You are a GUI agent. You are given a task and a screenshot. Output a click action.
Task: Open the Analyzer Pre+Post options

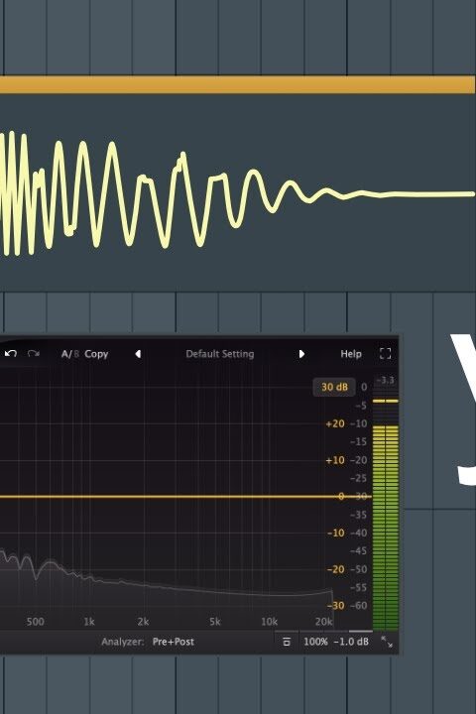(x=174, y=642)
